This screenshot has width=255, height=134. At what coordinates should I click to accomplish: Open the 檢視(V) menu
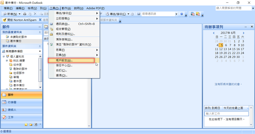(32, 8)
